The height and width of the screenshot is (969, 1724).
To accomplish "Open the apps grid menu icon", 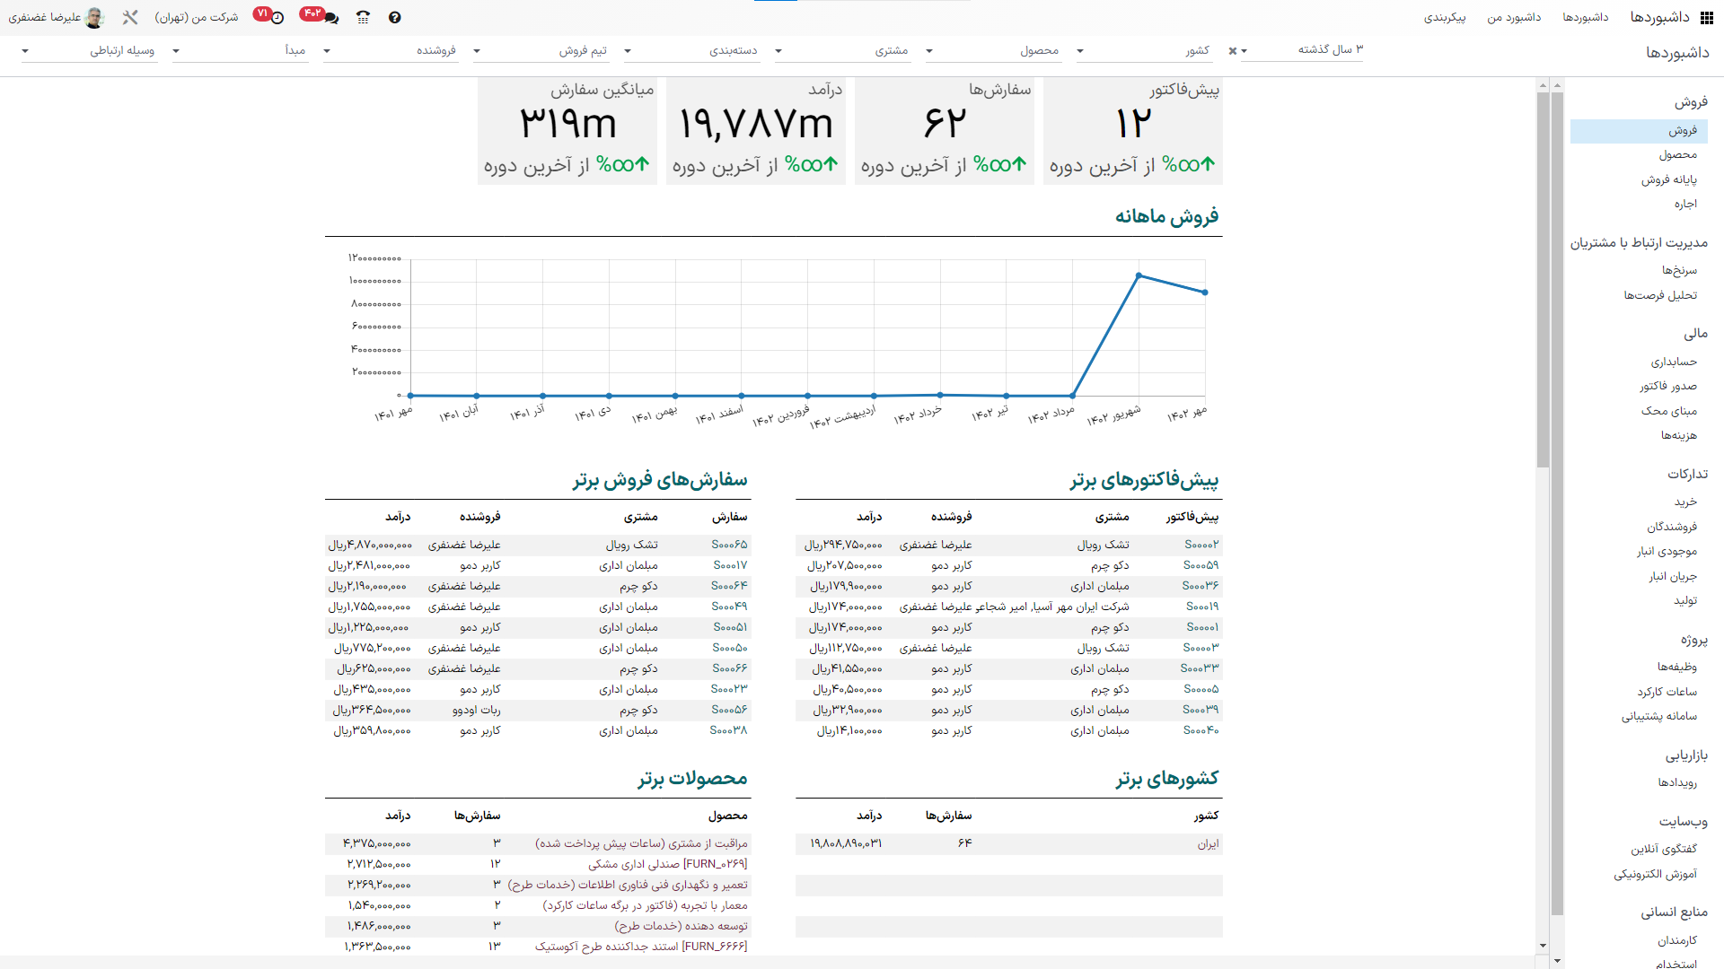I will [x=1707, y=17].
